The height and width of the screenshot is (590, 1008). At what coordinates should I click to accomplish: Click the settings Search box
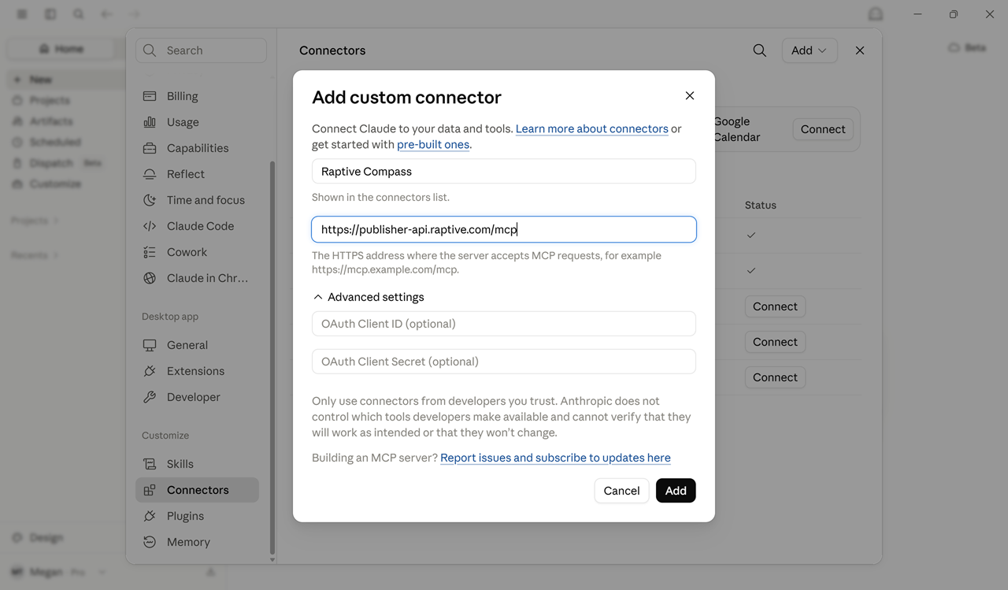(202, 50)
